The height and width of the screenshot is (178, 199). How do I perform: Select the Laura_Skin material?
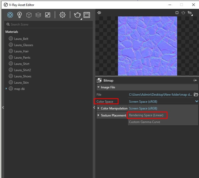[x=21, y=83]
